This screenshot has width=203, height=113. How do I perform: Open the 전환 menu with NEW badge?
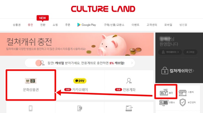43,25
